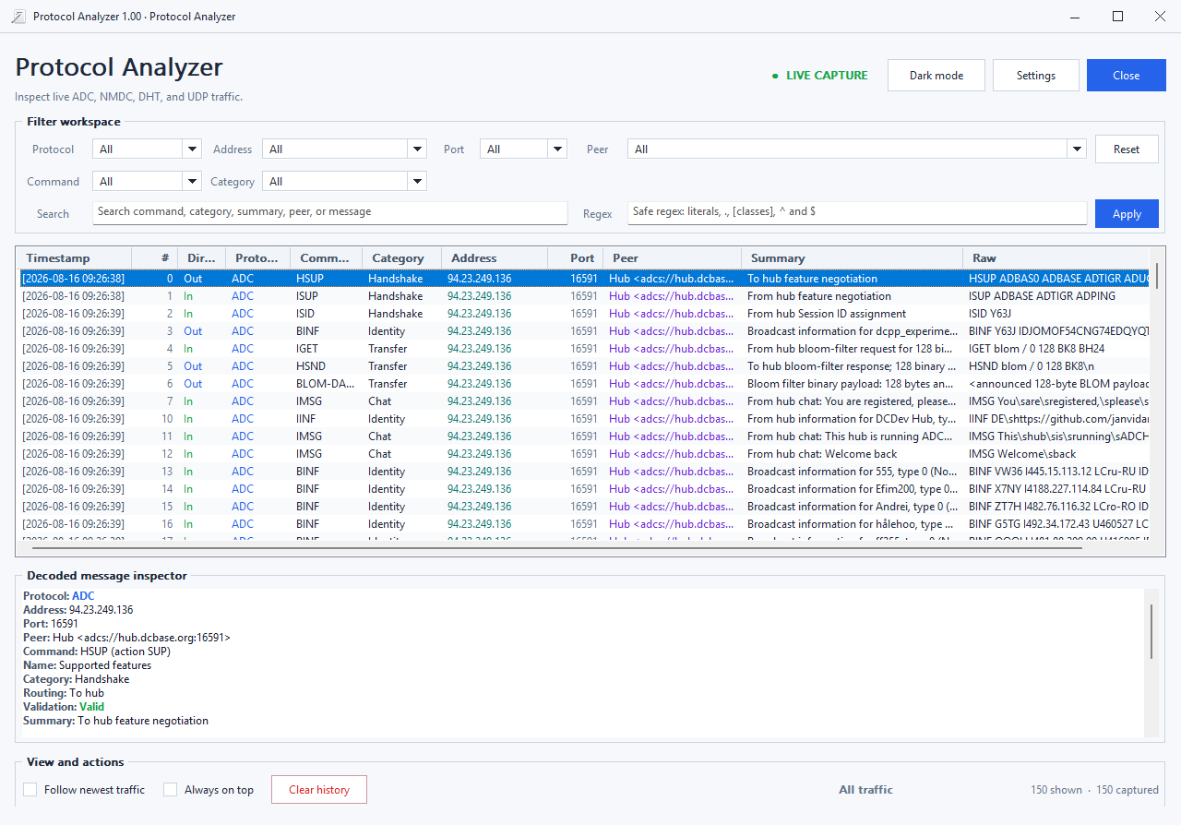This screenshot has height=825, width=1181.
Task: Clear history of captured traffic
Action: tap(319, 790)
